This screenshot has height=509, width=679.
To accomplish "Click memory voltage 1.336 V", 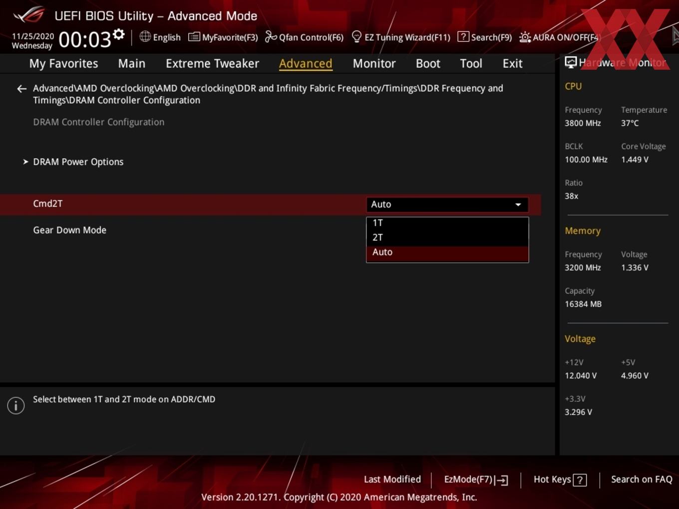I will pos(635,267).
